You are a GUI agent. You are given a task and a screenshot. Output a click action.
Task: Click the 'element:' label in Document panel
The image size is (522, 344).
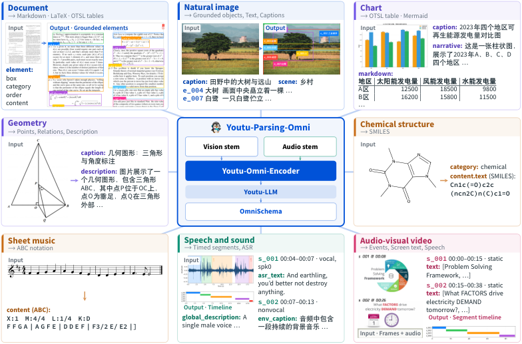[x=19, y=69]
